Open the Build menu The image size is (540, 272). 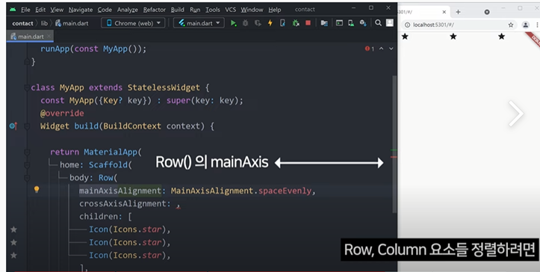(177, 10)
